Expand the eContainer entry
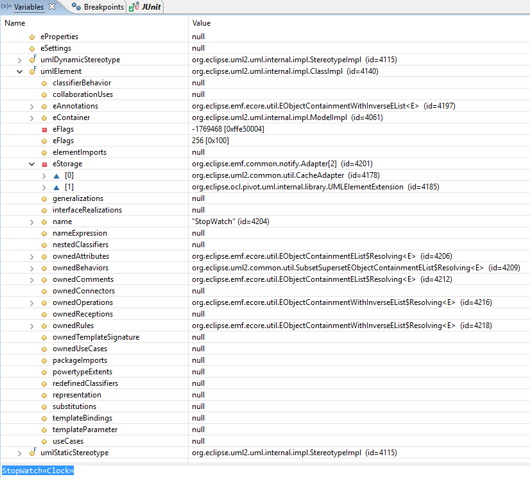The height and width of the screenshot is (479, 530). coord(32,118)
